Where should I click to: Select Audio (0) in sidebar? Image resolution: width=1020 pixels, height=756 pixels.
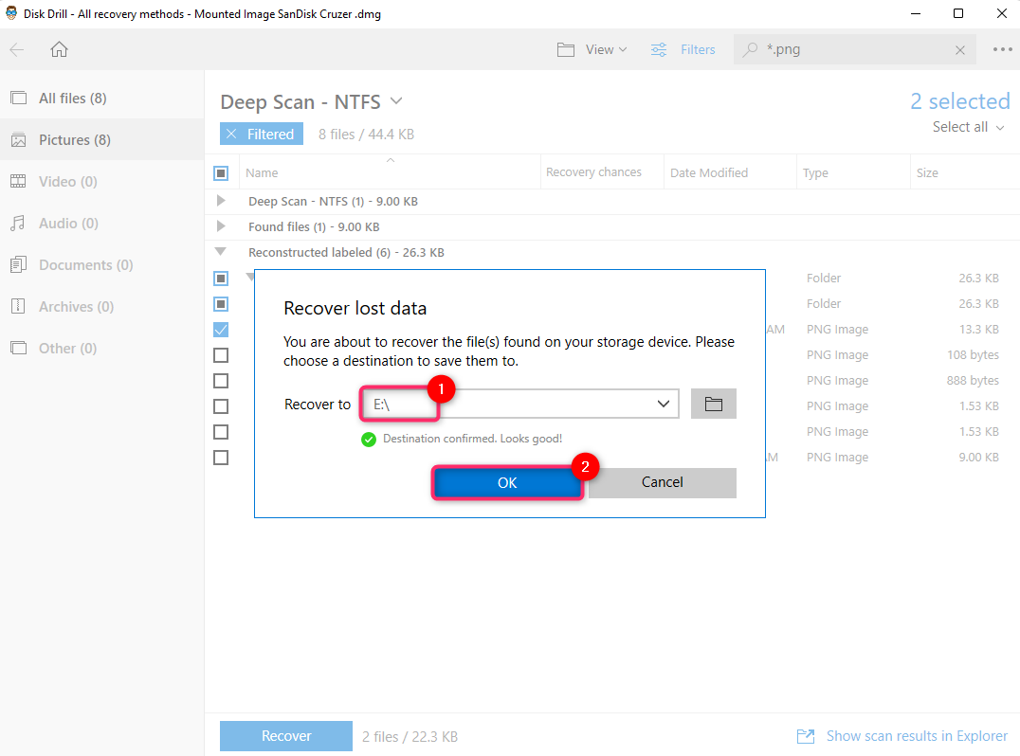(x=102, y=223)
